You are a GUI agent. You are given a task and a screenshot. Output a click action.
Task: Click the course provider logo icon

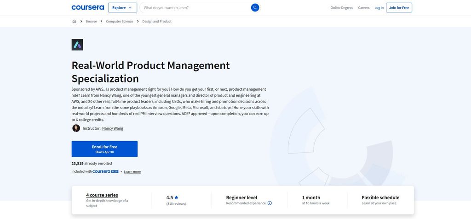77,44
